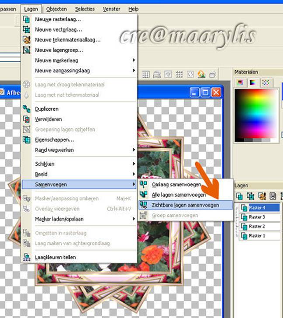Screen dimensions: 283x318
Task: Expand the Rand wegwerken submenu
Action: click(79, 150)
